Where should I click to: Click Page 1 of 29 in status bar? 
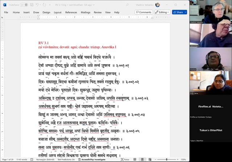[8, 159]
